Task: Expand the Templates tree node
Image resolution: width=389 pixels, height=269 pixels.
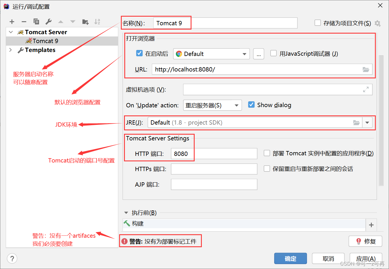Action: (11, 50)
